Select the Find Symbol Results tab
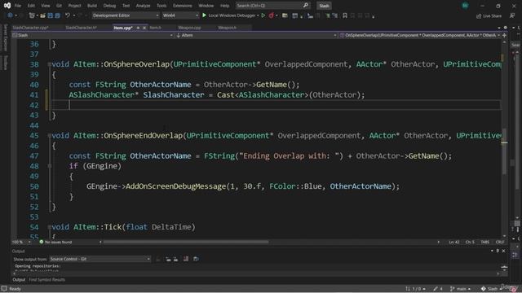The width and height of the screenshot is (522, 293). (46, 280)
